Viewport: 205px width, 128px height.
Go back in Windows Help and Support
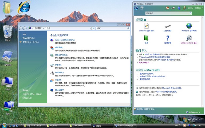136,8
